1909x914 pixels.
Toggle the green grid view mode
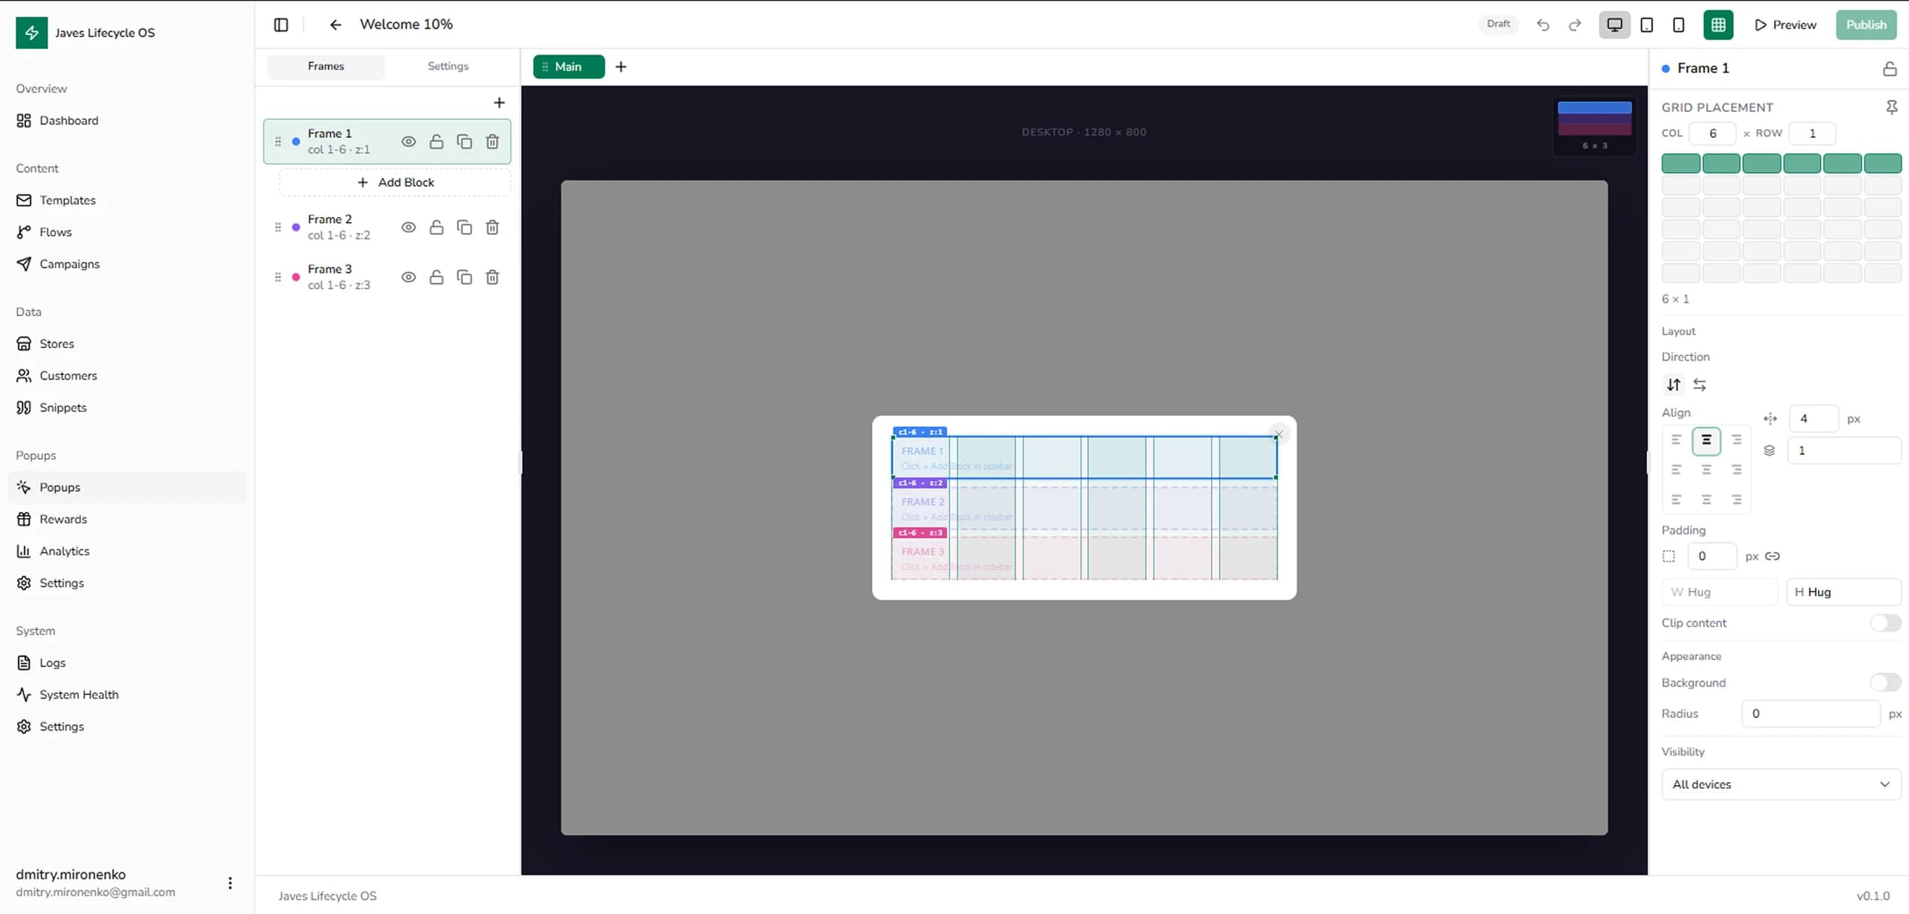tap(1718, 25)
